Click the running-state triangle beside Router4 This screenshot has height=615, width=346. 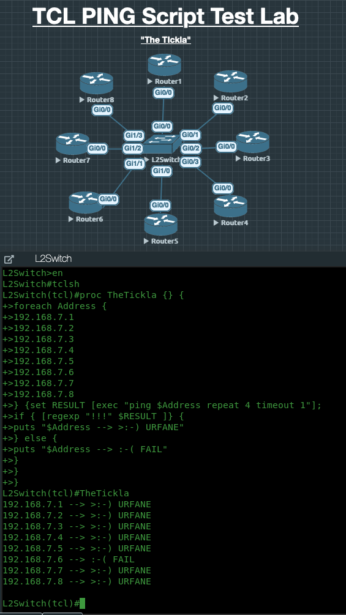[216, 222]
